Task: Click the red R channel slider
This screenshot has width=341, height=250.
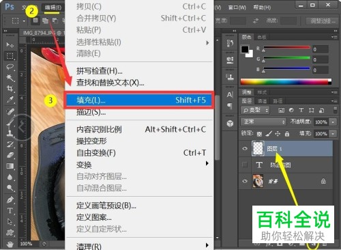Action: (x=286, y=47)
